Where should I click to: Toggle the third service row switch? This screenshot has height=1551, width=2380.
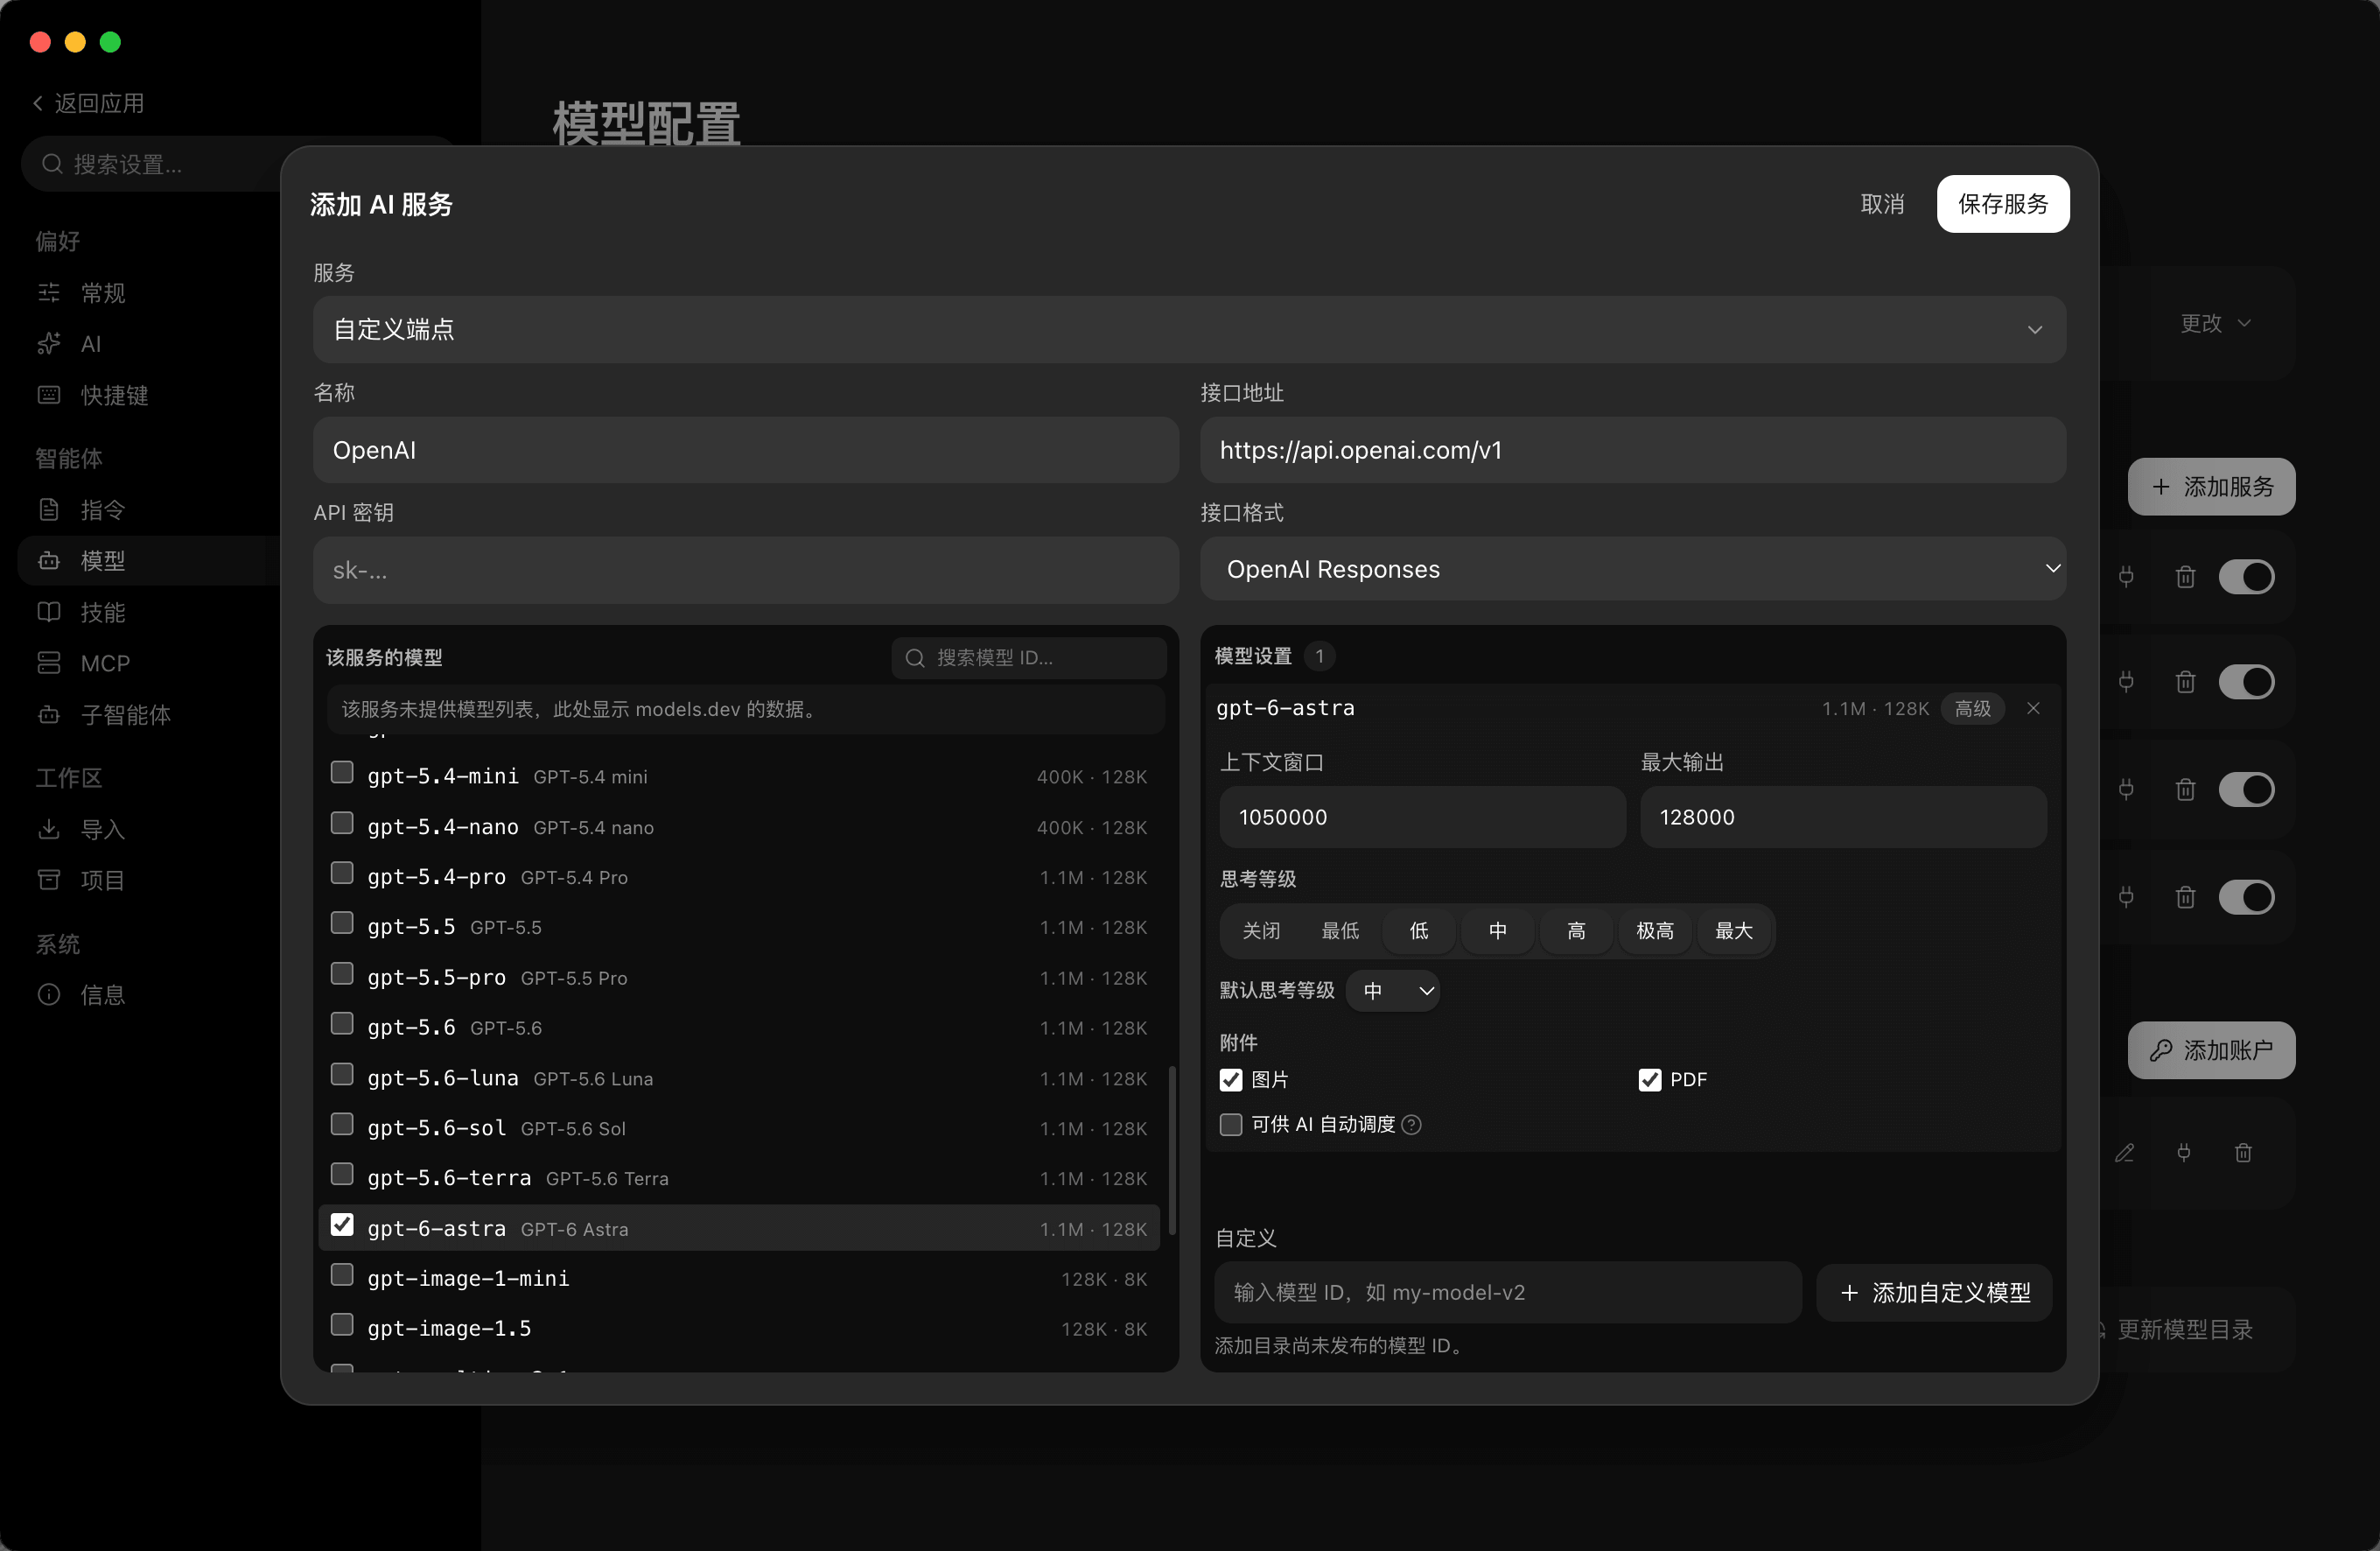[2246, 790]
